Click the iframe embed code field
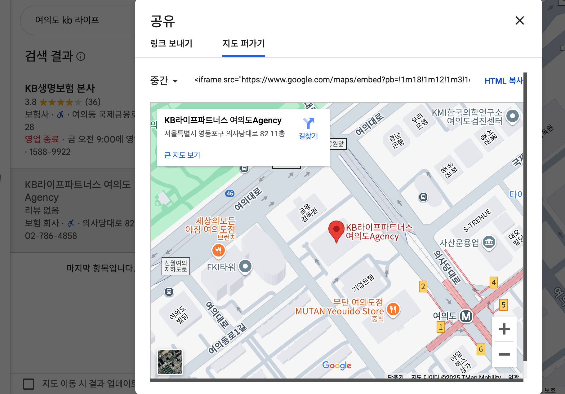The width and height of the screenshot is (565, 394). click(x=332, y=80)
